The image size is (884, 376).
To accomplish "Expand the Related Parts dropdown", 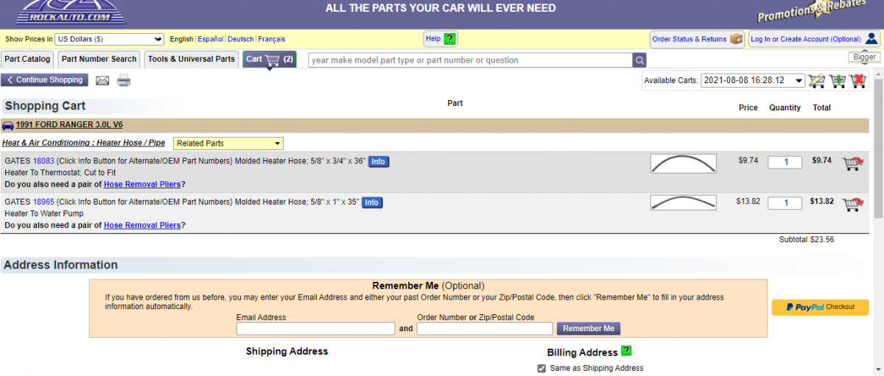I will pyautogui.click(x=228, y=143).
